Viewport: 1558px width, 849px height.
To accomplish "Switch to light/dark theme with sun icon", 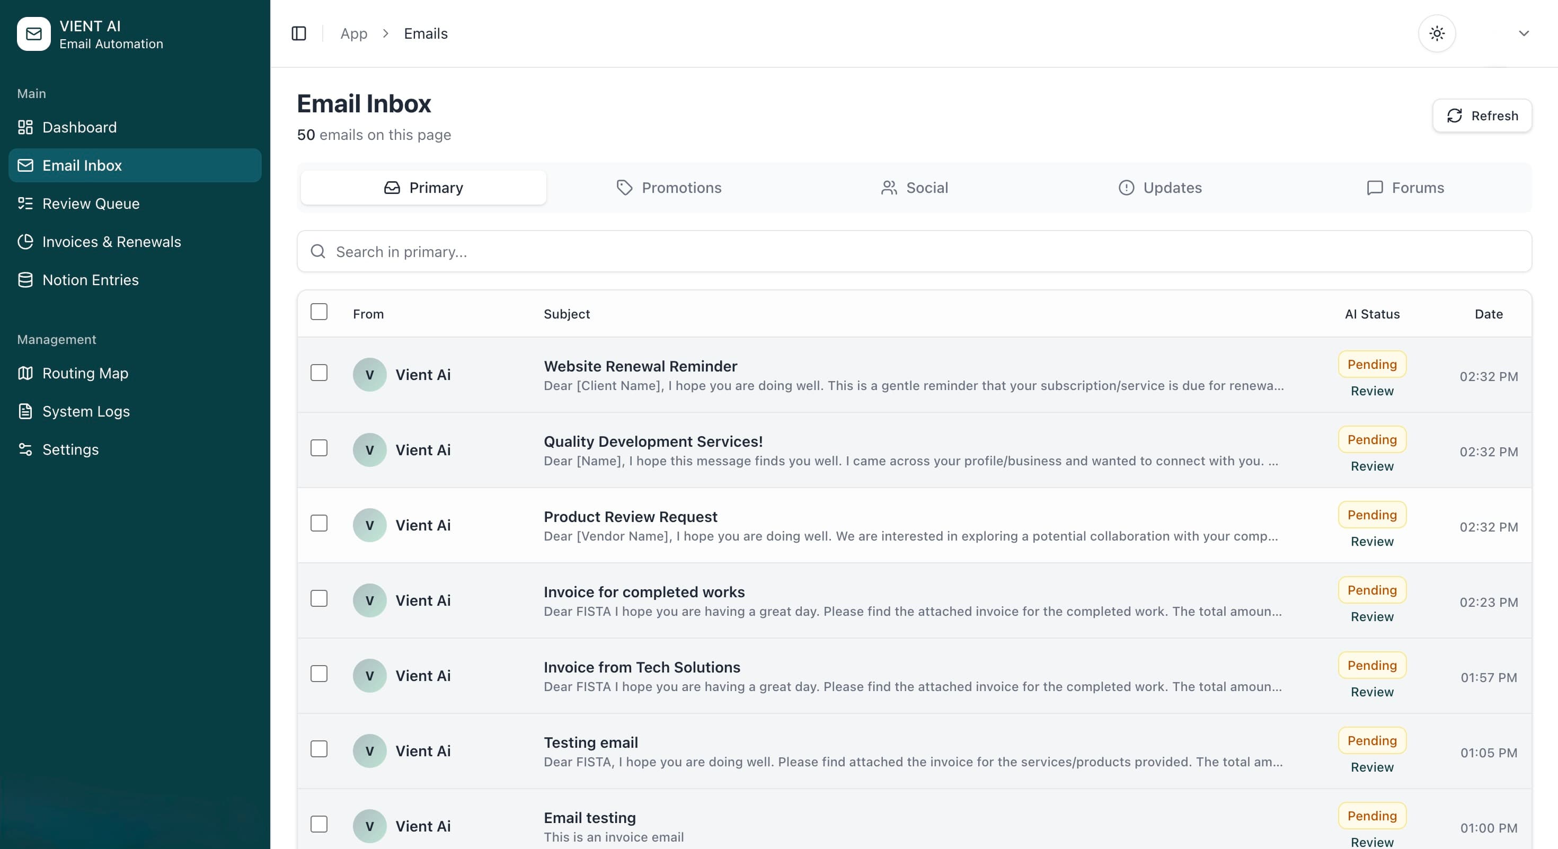I will [x=1437, y=33].
